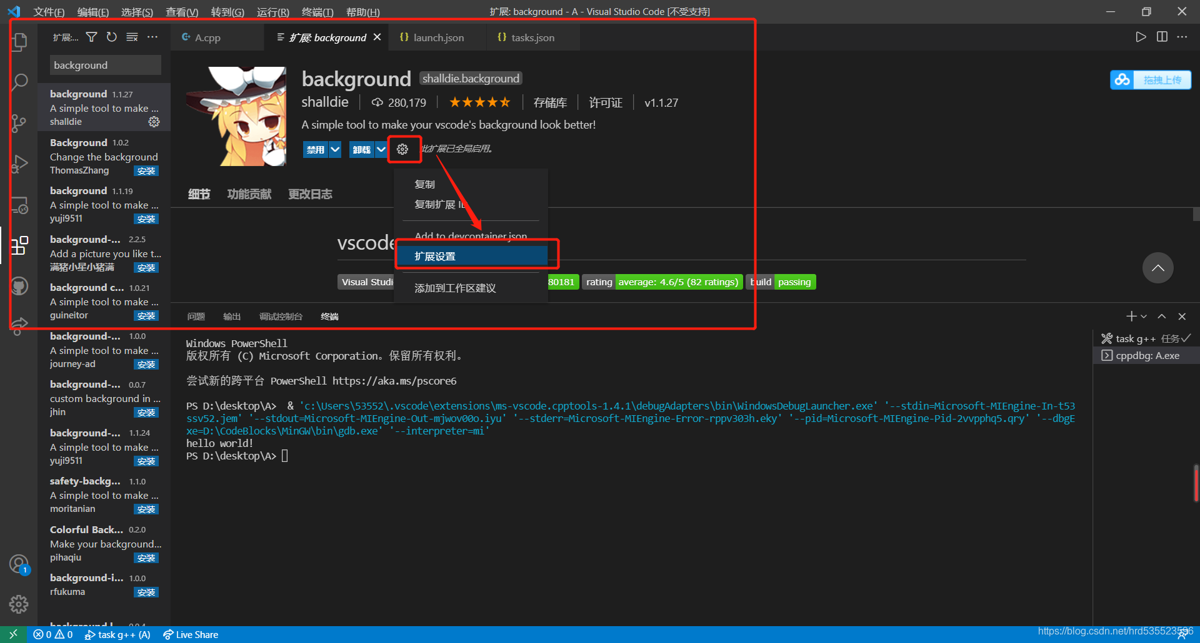Open editor more actions ellipsis
1200x643 pixels.
(1182, 37)
